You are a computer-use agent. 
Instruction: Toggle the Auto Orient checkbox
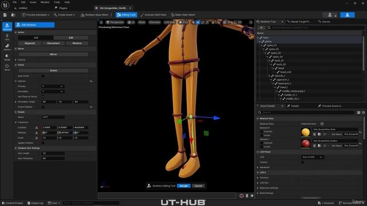click(42, 76)
